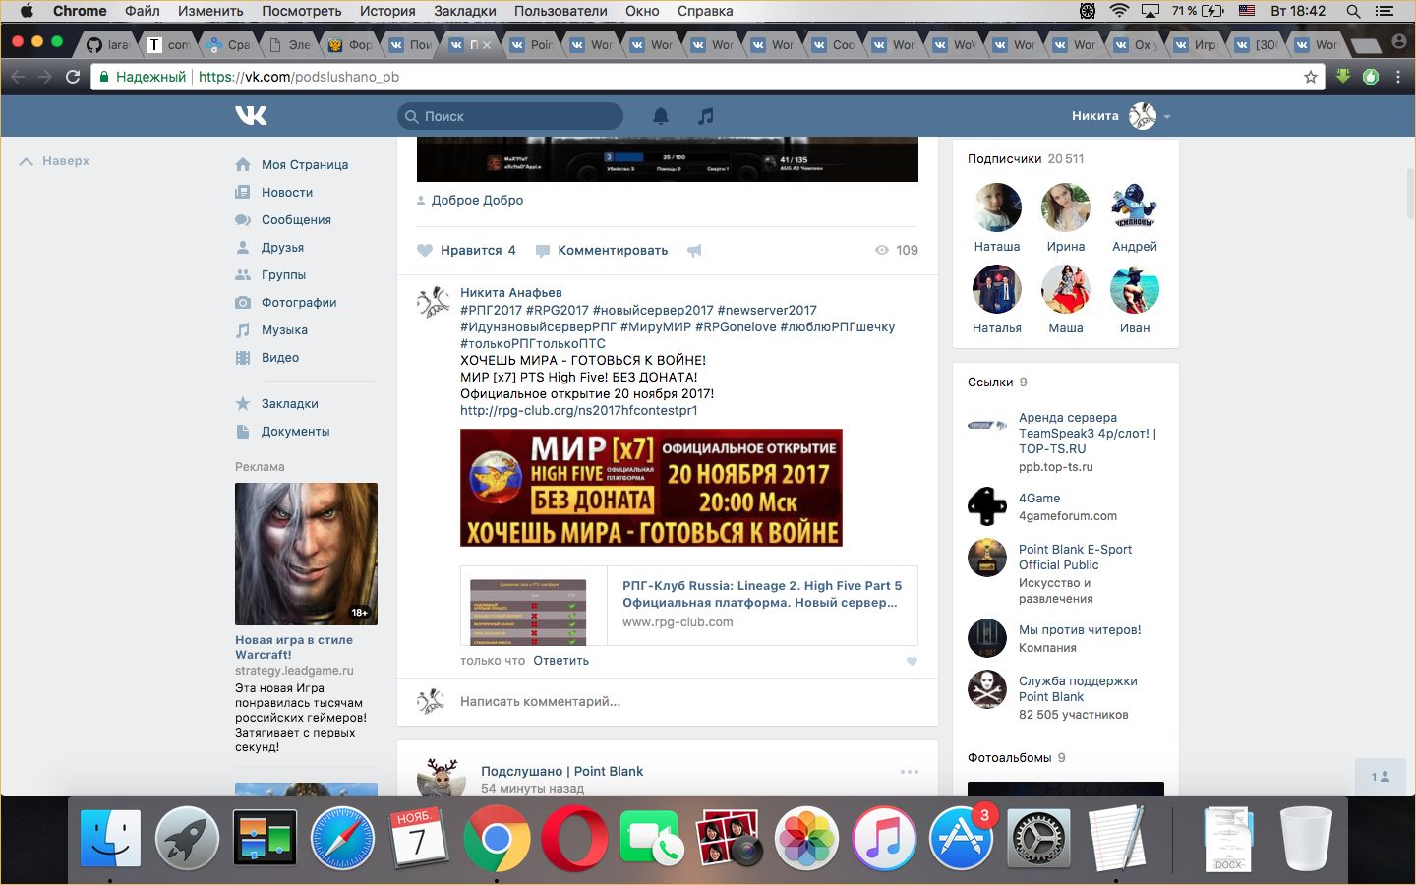This screenshot has width=1416, height=885.
Task: Open Chrome's three-dot menu
Action: [x=1398, y=77]
